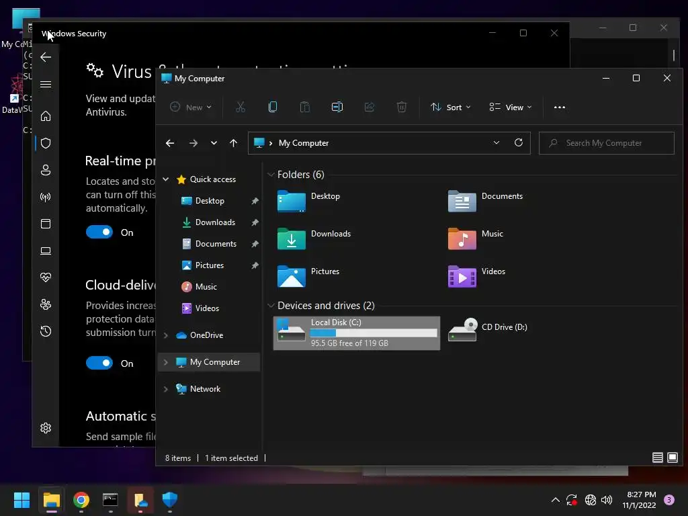Image resolution: width=688 pixels, height=516 pixels.
Task: Open recent locations dropdown arrow
Action: point(214,143)
